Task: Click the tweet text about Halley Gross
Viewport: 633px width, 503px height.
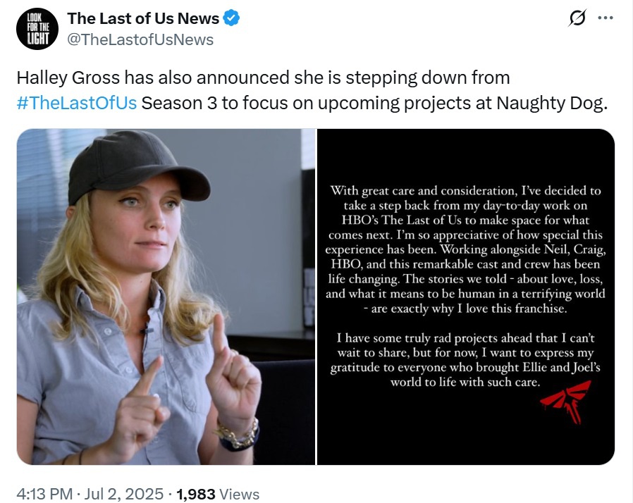Action: pos(312,90)
